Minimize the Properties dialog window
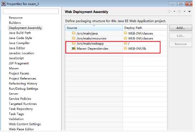This screenshot has height=132, width=195. pyautogui.click(x=172, y=4)
